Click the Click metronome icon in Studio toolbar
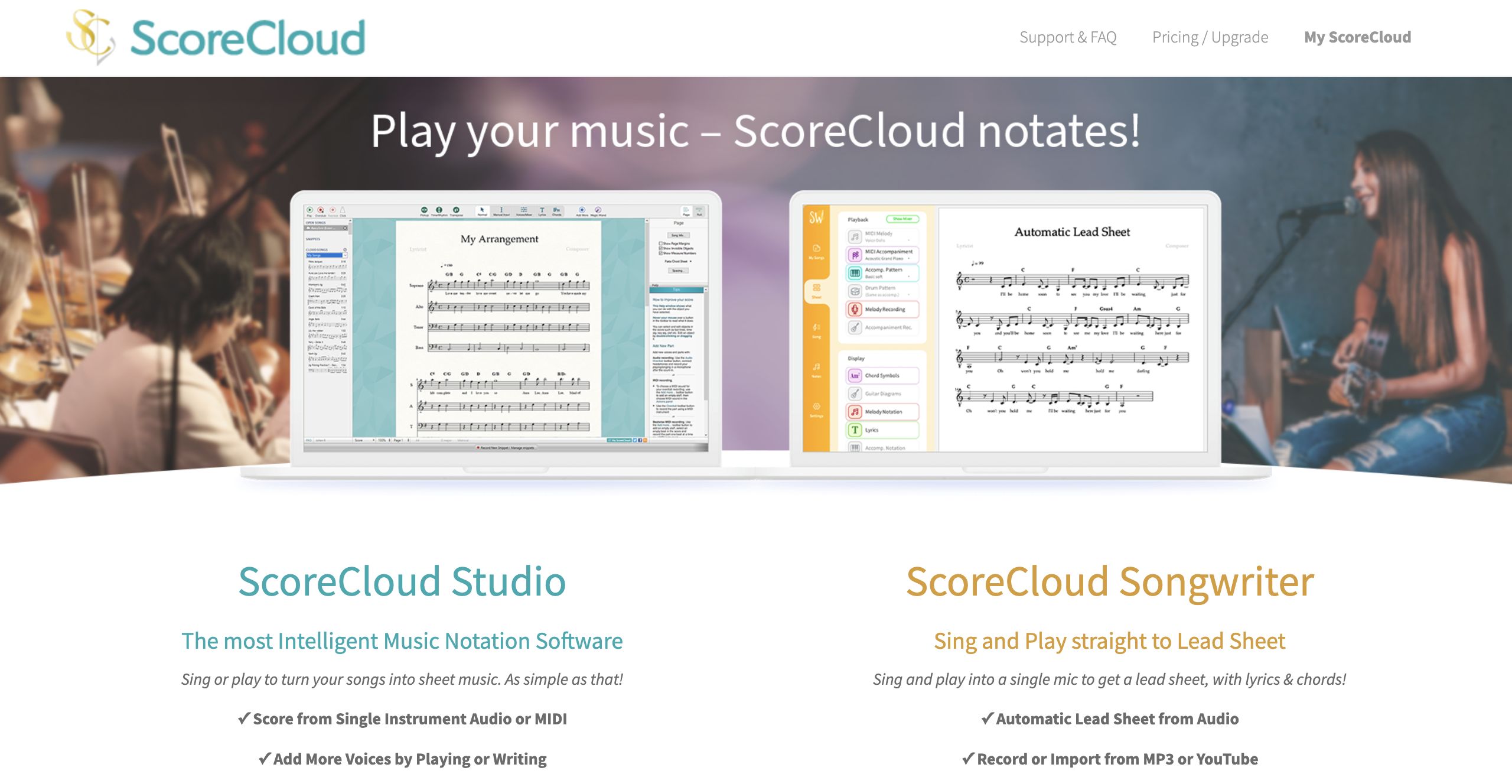 click(343, 210)
